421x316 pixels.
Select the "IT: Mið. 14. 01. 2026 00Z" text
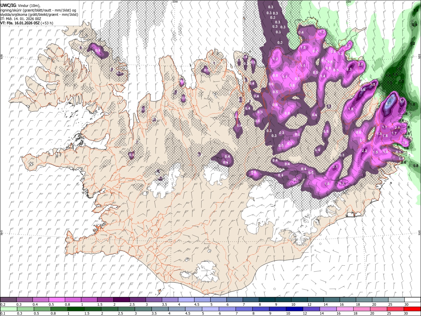pyautogui.click(x=21, y=19)
